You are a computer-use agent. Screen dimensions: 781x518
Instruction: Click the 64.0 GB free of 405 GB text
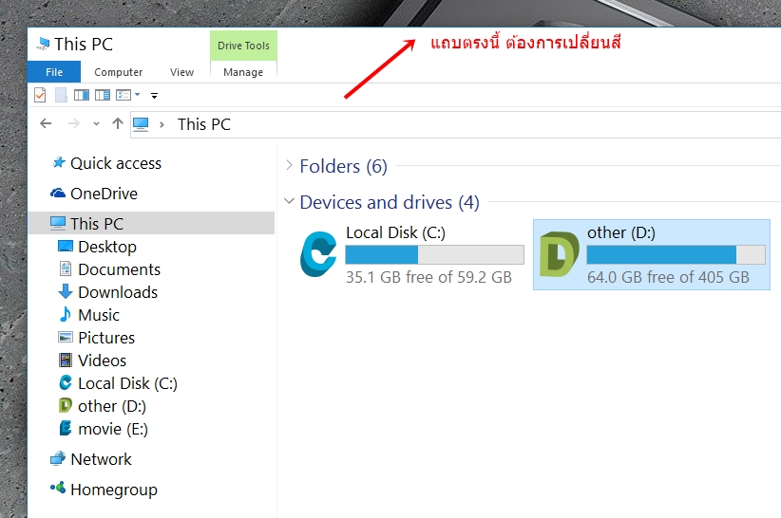(668, 277)
